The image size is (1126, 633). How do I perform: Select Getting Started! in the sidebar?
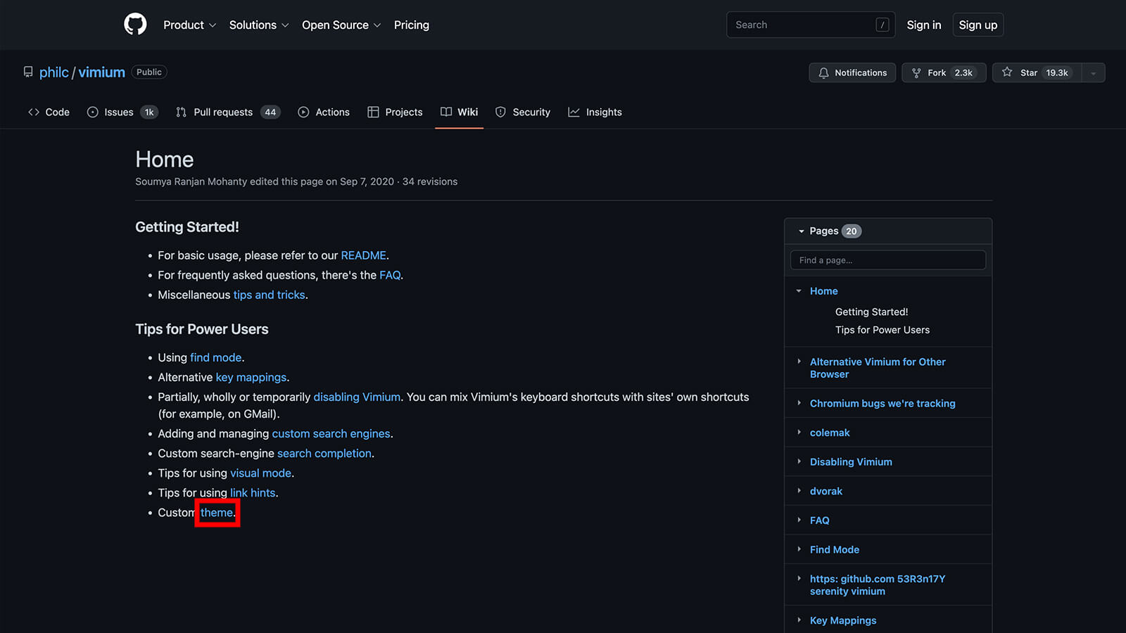871,312
